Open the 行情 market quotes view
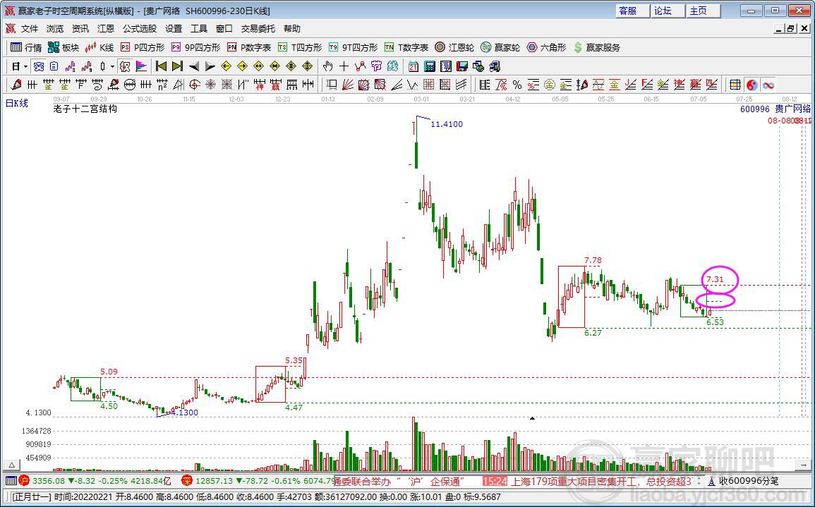 (x=26, y=48)
